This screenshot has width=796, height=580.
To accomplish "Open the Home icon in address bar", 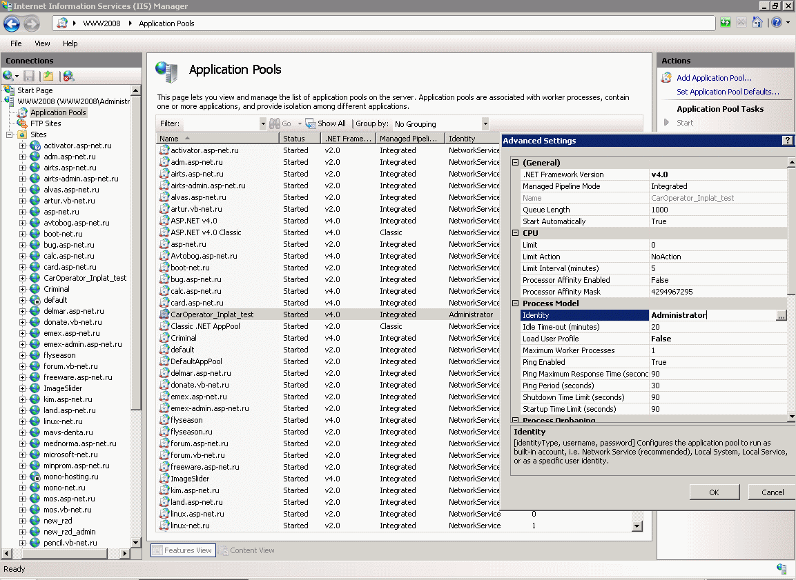I will (x=757, y=22).
